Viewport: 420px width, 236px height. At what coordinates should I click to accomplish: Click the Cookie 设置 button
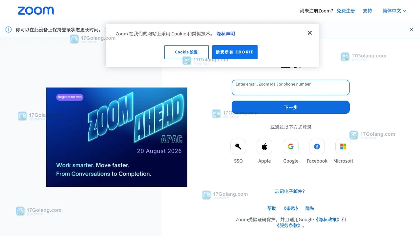(186, 52)
